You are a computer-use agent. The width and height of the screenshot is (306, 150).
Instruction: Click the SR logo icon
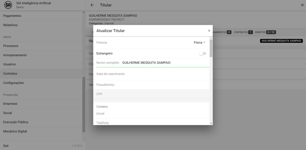8,5
